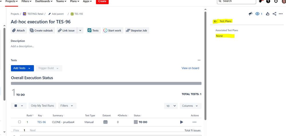Sort by Status column header
The width and height of the screenshot is (286, 136).
(x=138, y=116)
